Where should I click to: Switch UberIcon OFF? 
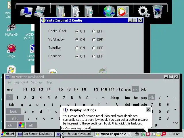point(94,56)
